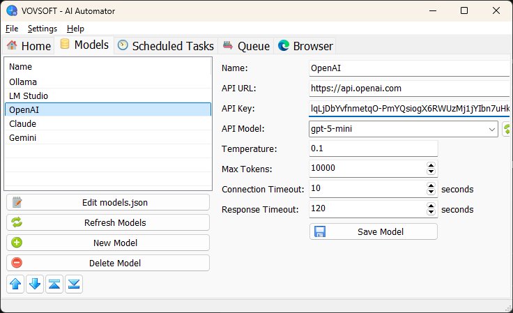Open the Help menu

coord(75,29)
